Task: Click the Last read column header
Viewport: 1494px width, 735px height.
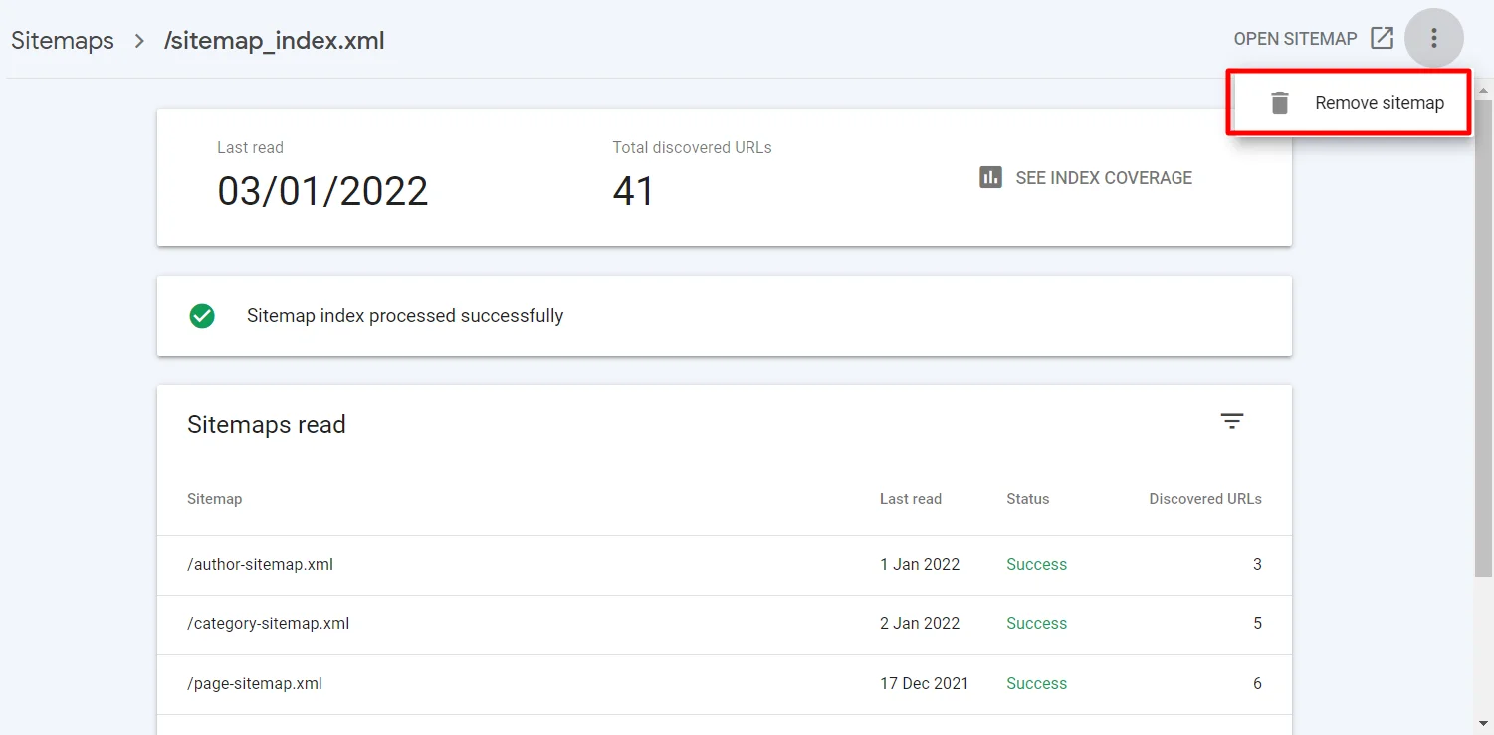Action: point(911,499)
